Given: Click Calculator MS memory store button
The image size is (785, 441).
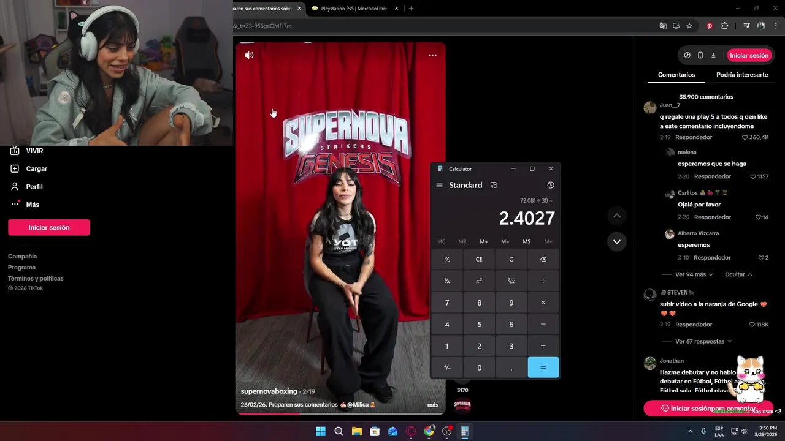Looking at the screenshot, I should coord(526,241).
